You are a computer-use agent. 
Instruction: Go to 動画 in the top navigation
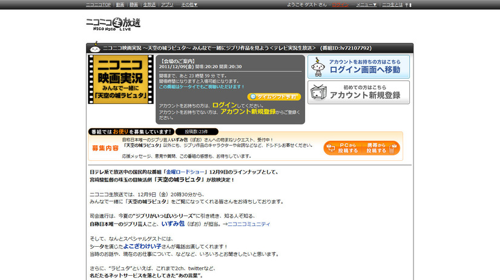coord(120,5)
